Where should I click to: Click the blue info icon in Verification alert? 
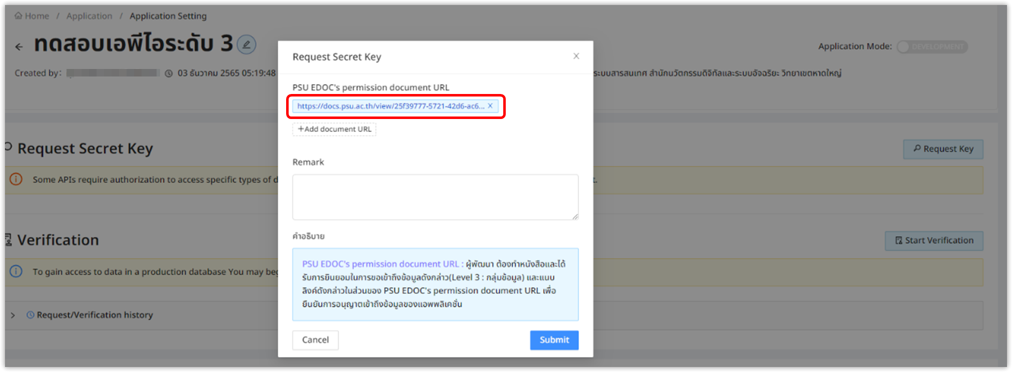click(16, 271)
